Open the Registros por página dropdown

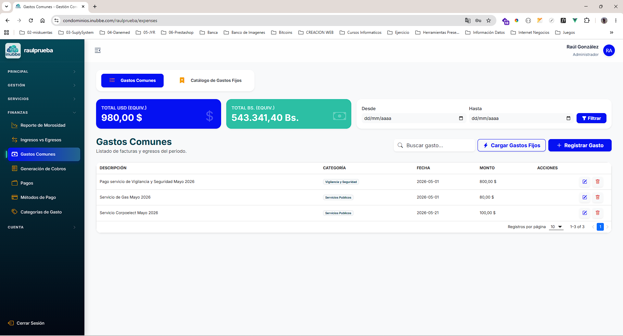click(x=556, y=227)
